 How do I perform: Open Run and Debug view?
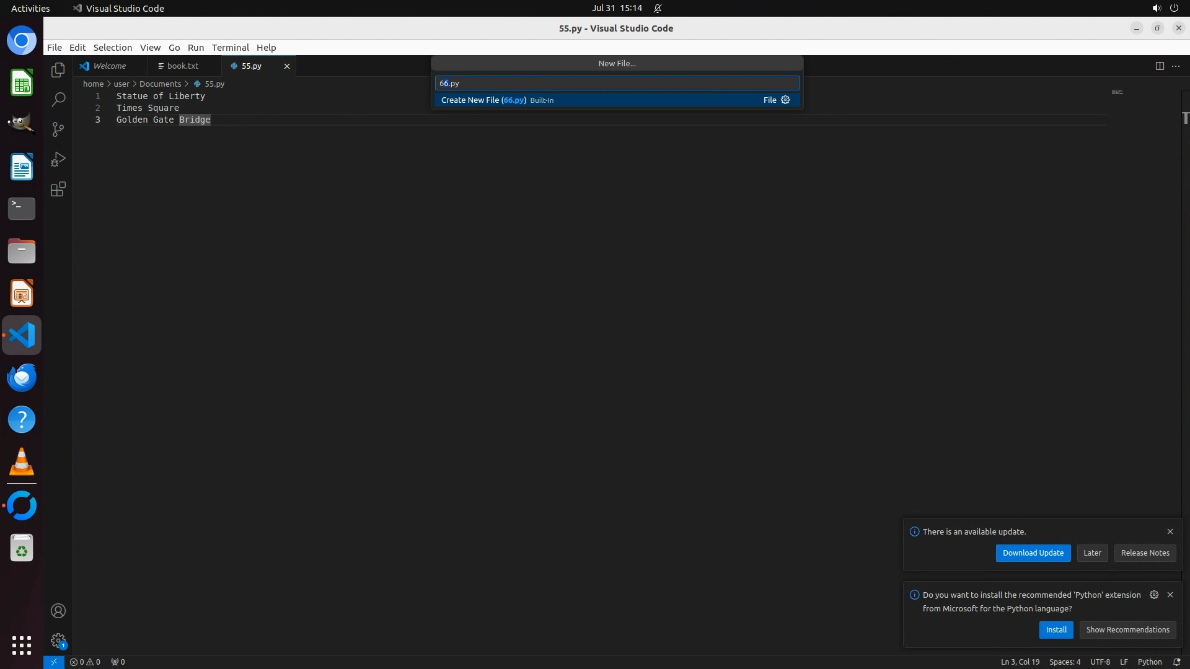58,159
